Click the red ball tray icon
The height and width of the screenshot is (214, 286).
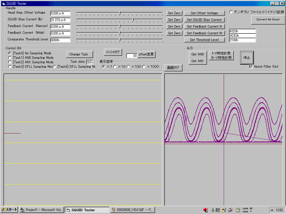click(206, 210)
